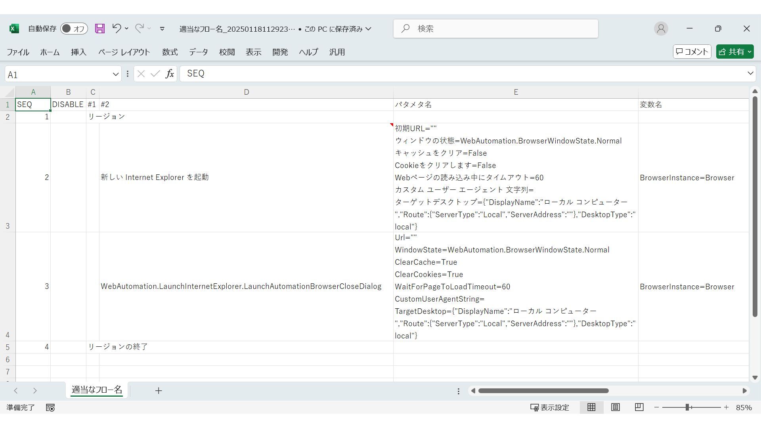This screenshot has width=761, height=428.
Task: Open the 挿入 ribbon tab
Action: (x=78, y=52)
